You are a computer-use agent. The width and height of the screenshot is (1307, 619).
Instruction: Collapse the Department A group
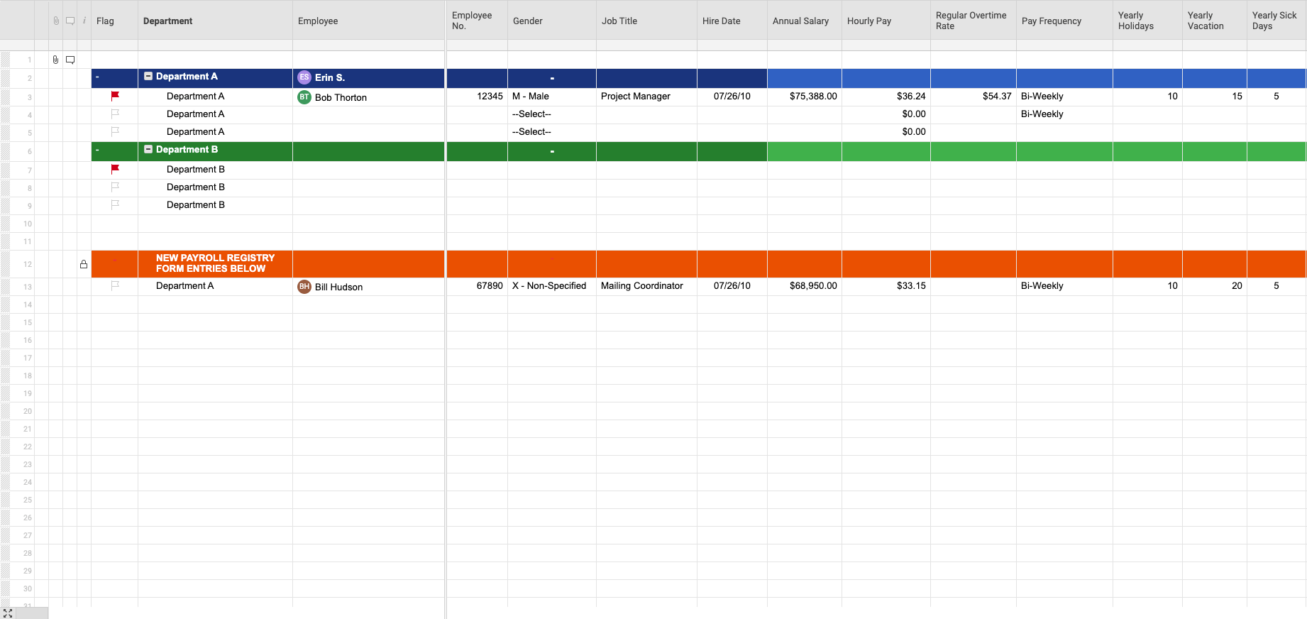148,76
